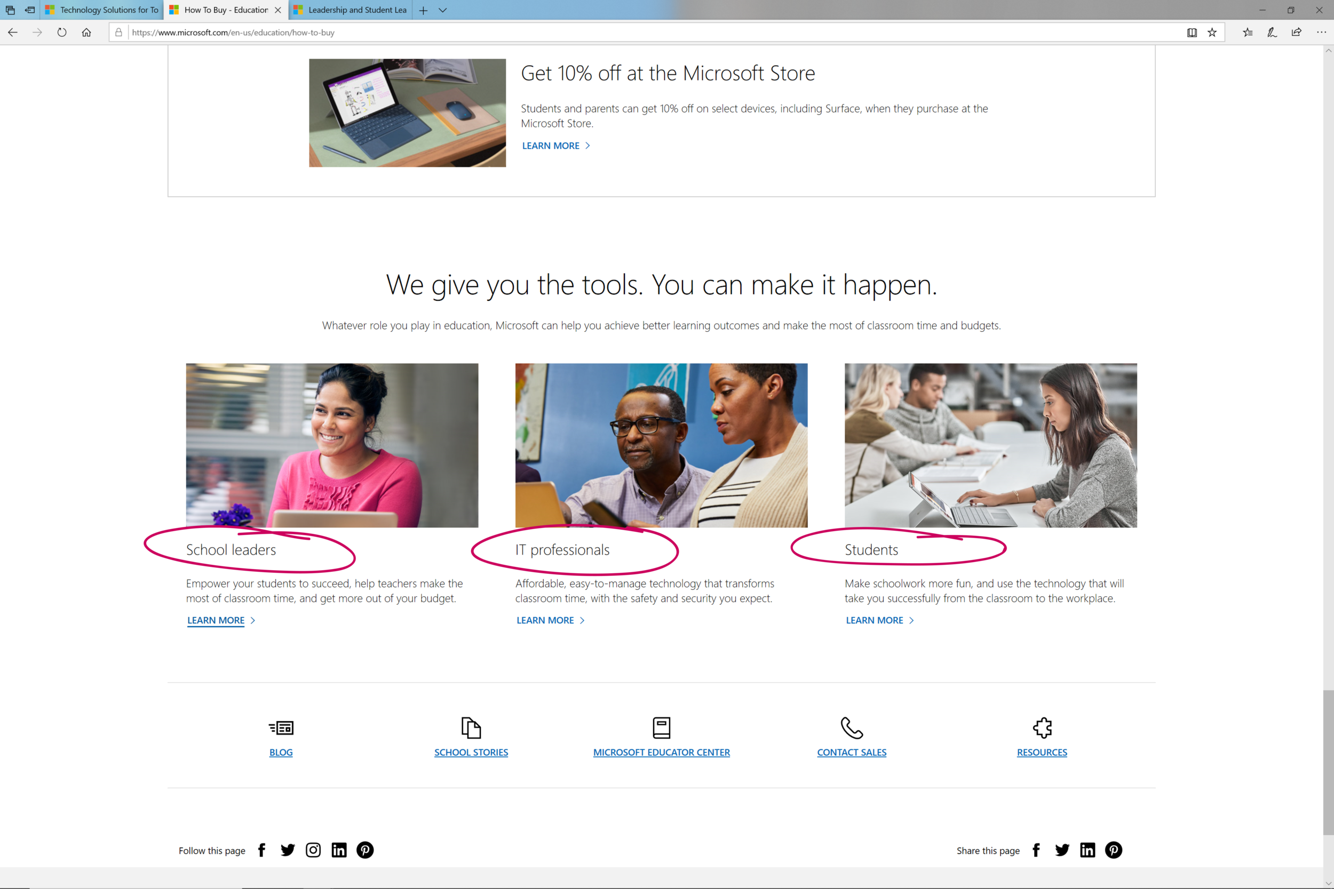
Task: Open the Microsoft Educator Center link
Action: (661, 752)
